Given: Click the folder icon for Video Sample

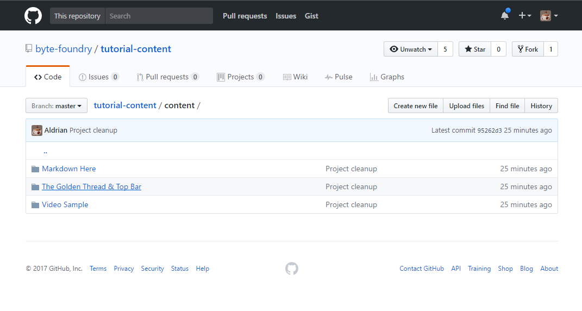Looking at the screenshot, I should [x=35, y=205].
